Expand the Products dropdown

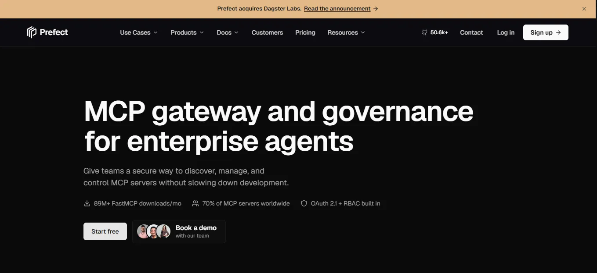pos(187,32)
